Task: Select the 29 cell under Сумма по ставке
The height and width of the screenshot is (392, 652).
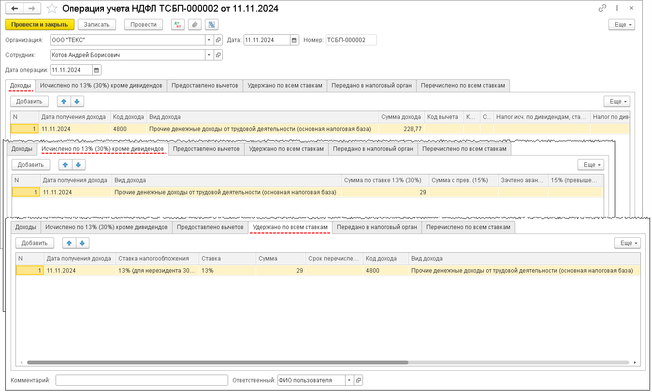Action: click(385, 192)
